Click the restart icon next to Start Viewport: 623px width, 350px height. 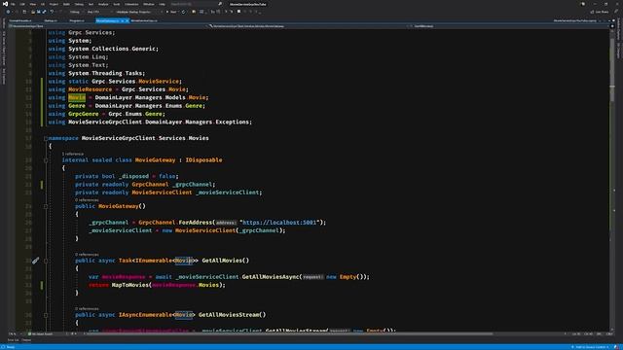point(184,12)
